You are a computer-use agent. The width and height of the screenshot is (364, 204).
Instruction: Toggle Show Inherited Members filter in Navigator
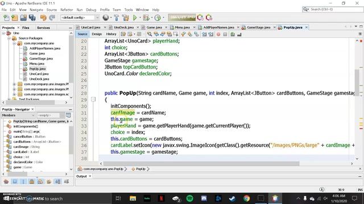pyautogui.click(x=6, y=181)
